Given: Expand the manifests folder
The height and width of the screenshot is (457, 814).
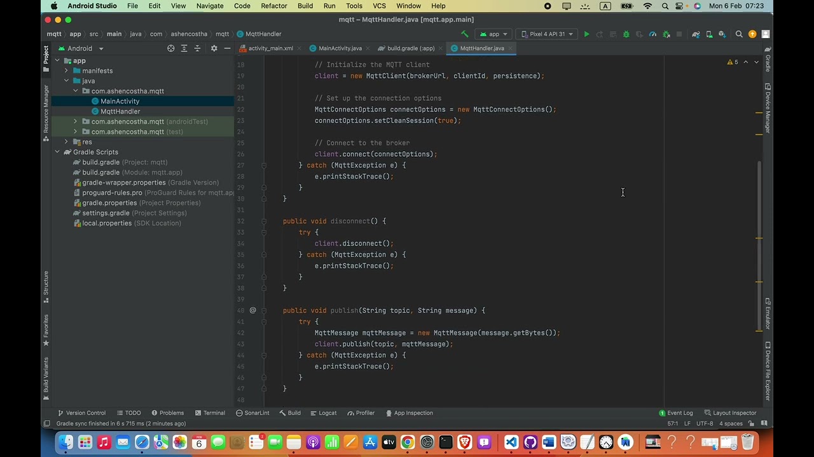Looking at the screenshot, I should (x=66, y=71).
